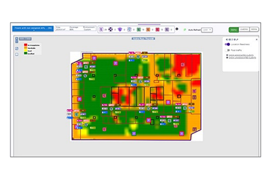Toggle the Location Readiness switch
The image size is (272, 188).
tap(227, 45)
